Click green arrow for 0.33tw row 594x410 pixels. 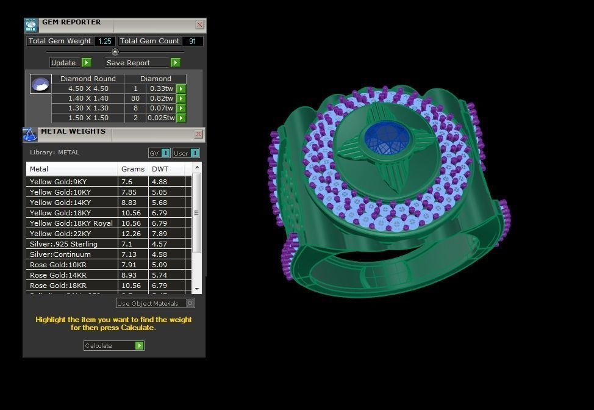click(181, 88)
